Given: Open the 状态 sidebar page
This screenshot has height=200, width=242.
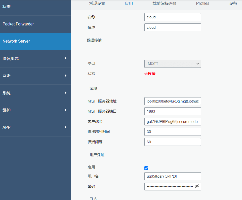Looking at the screenshot, I should [x=35, y=7].
